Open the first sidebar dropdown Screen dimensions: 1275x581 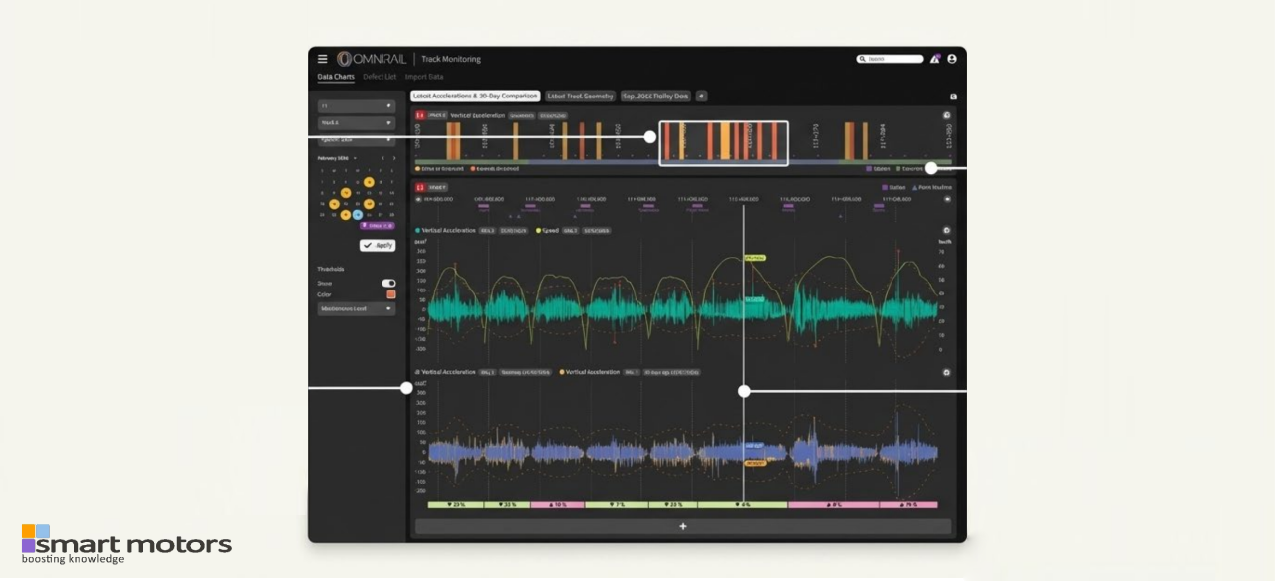(356, 105)
